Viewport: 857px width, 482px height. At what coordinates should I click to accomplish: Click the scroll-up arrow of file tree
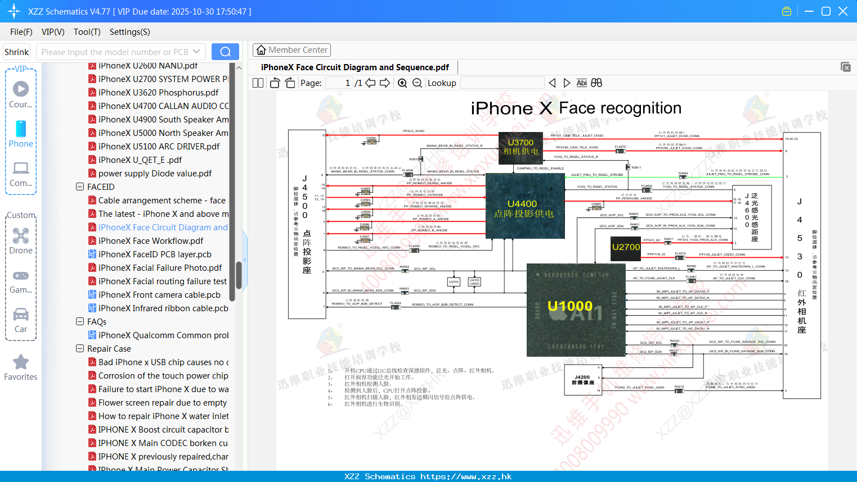tap(239, 67)
